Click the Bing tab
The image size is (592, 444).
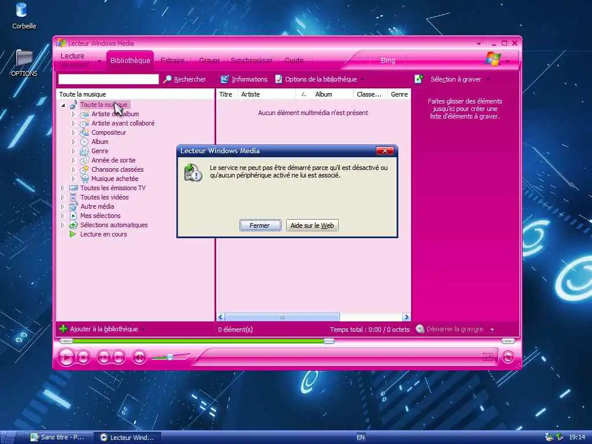coord(388,60)
